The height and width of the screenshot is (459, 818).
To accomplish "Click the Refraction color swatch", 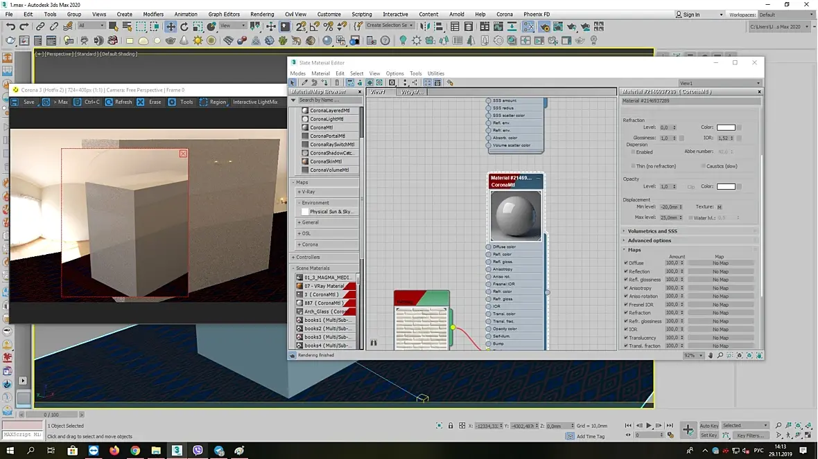I will pos(726,127).
